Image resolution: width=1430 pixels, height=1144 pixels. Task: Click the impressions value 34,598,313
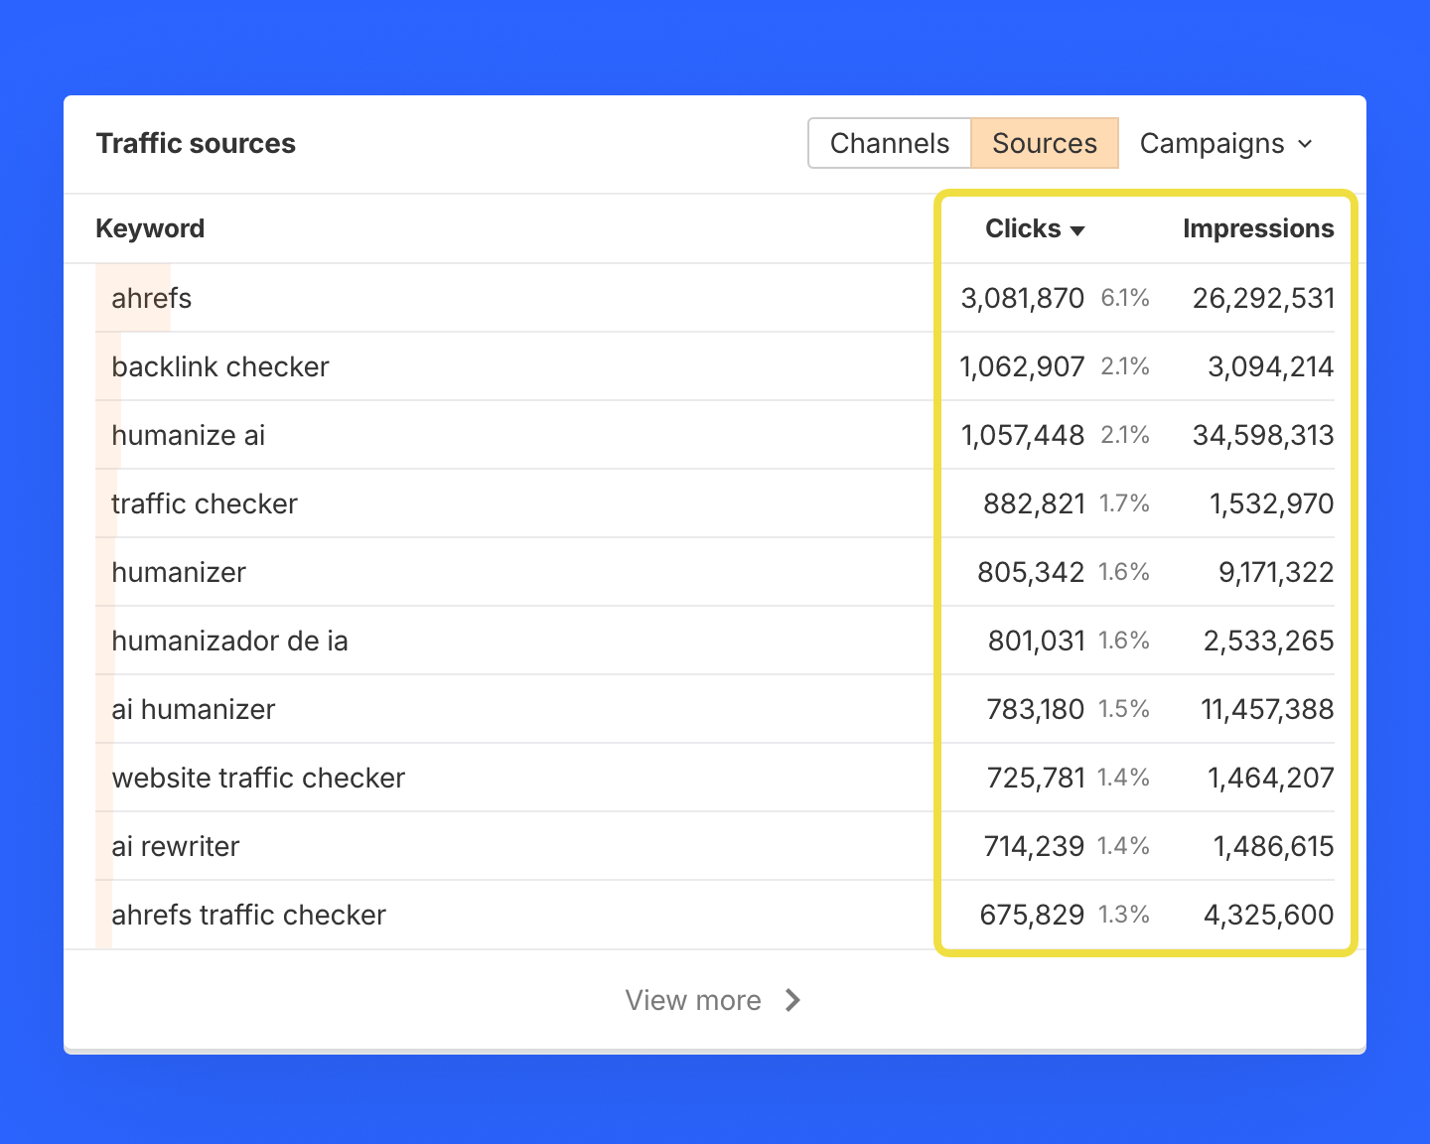tap(1263, 435)
